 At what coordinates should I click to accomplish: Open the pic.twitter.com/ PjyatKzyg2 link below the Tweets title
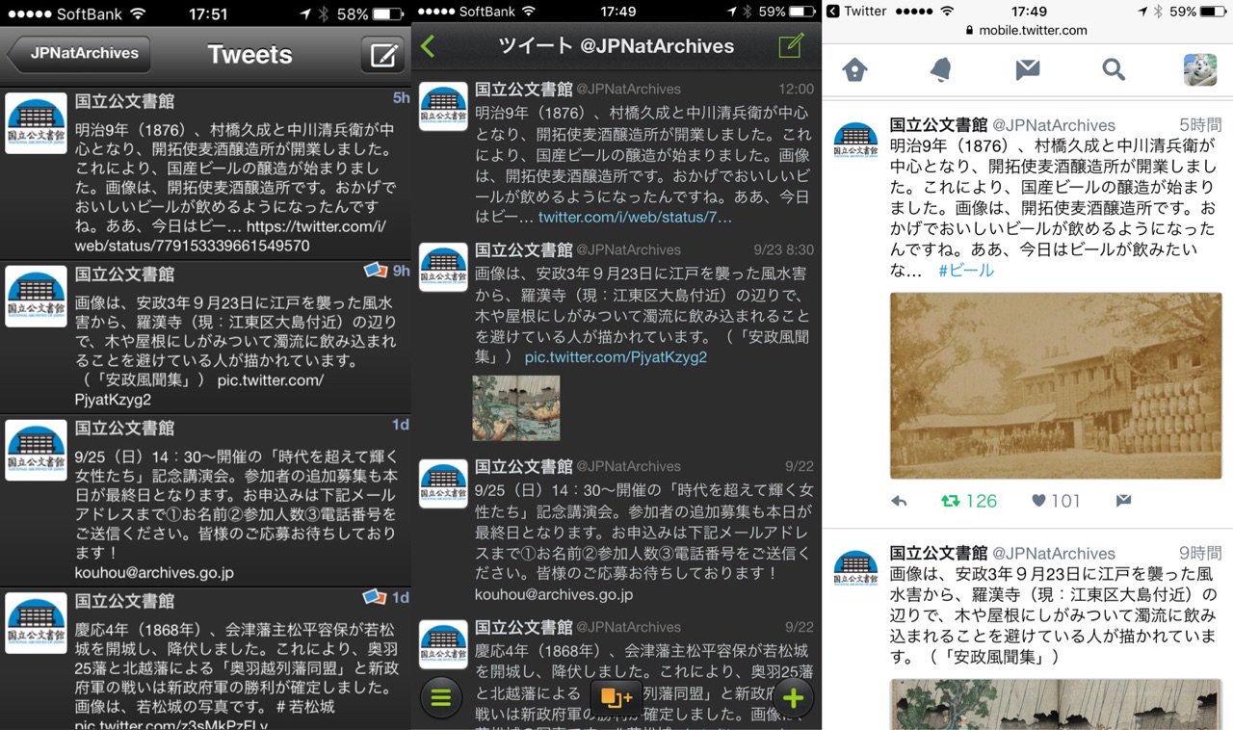199,390
